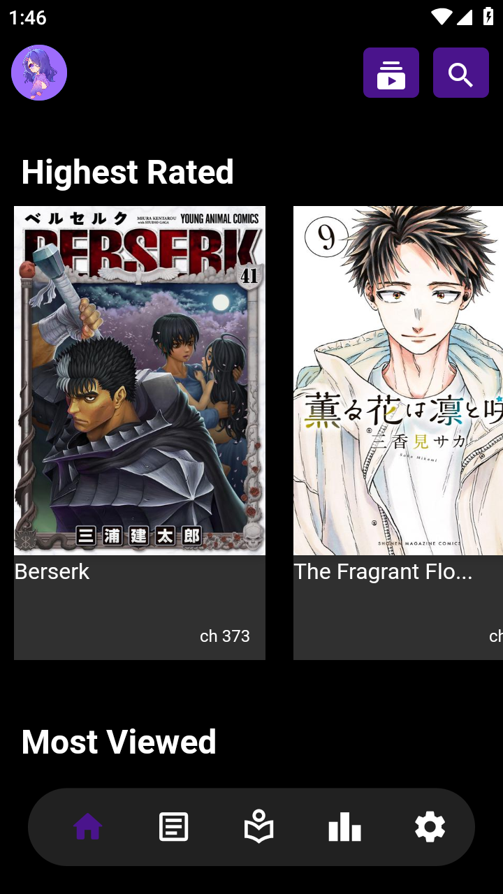503x894 pixels.
Task: Select the ch 373 chapter label
Action: pos(225,636)
